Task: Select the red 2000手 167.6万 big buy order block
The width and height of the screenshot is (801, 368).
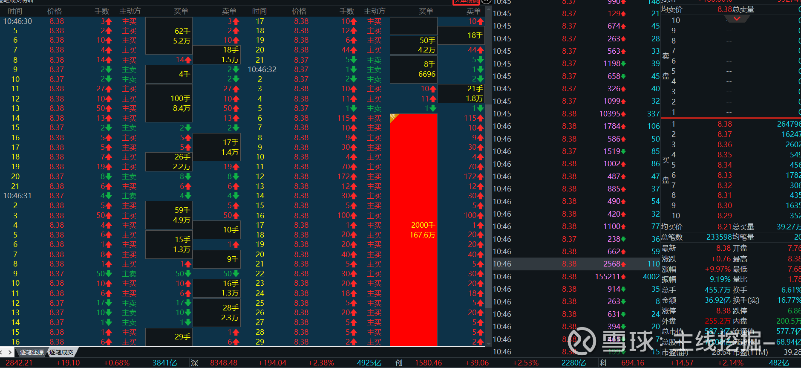Action: [414, 230]
